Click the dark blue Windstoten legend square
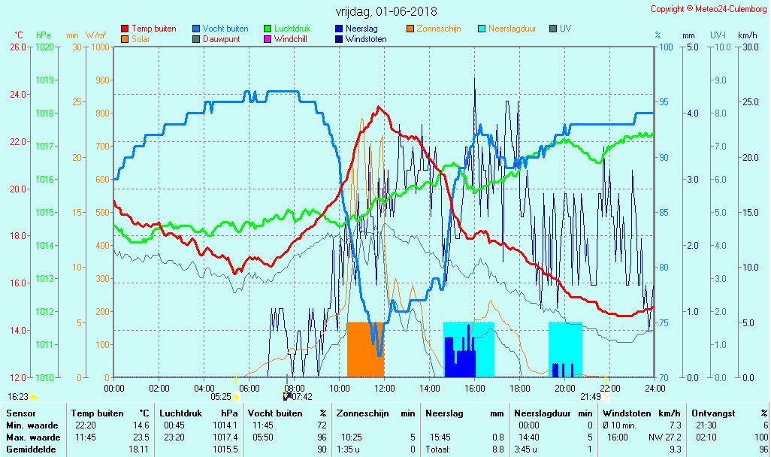The width and height of the screenshot is (771, 457). (x=339, y=39)
